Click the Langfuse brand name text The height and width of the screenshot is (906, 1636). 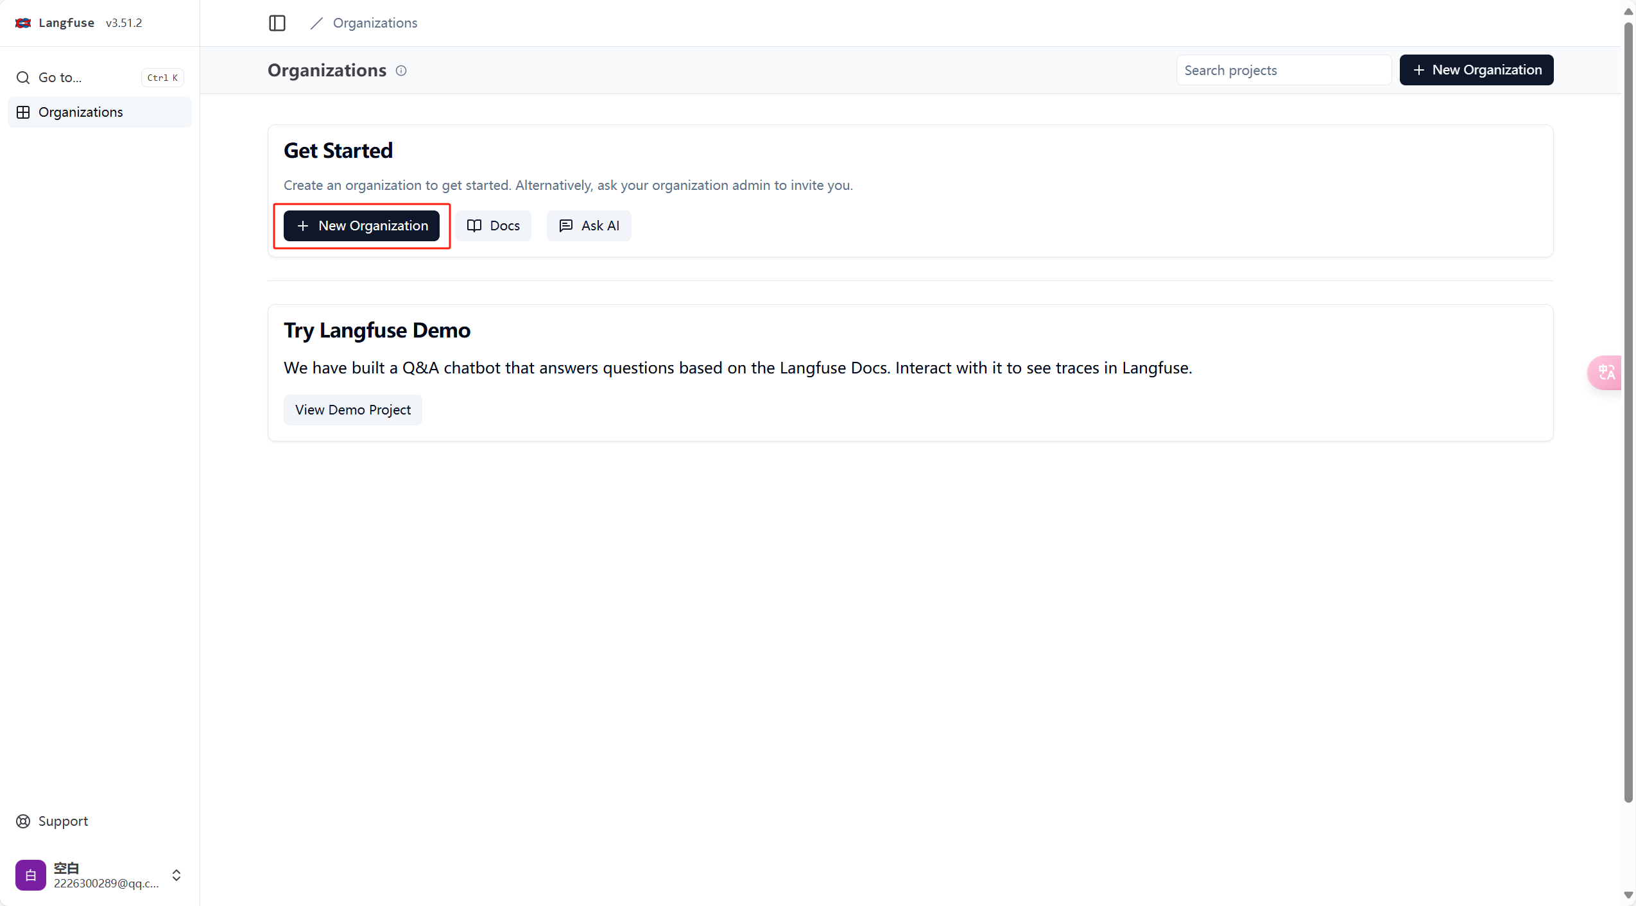pos(67,23)
